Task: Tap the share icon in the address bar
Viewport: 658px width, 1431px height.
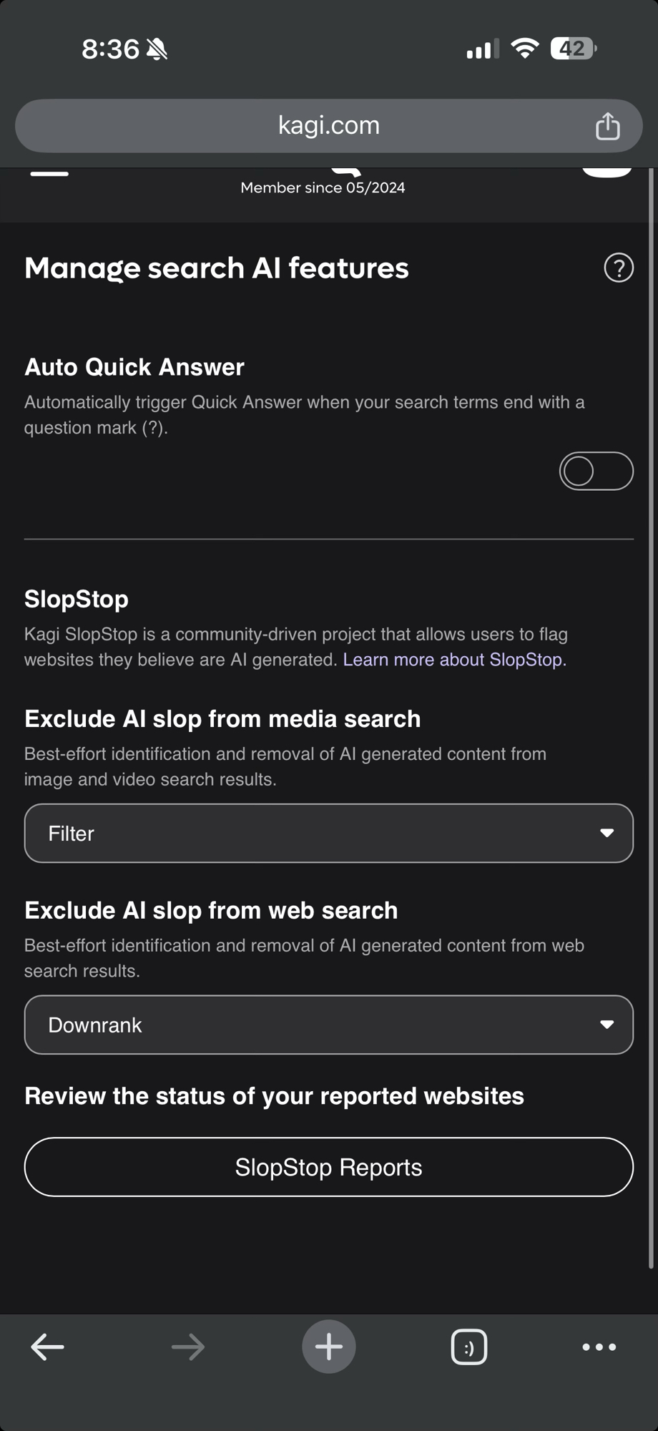Action: [607, 127]
